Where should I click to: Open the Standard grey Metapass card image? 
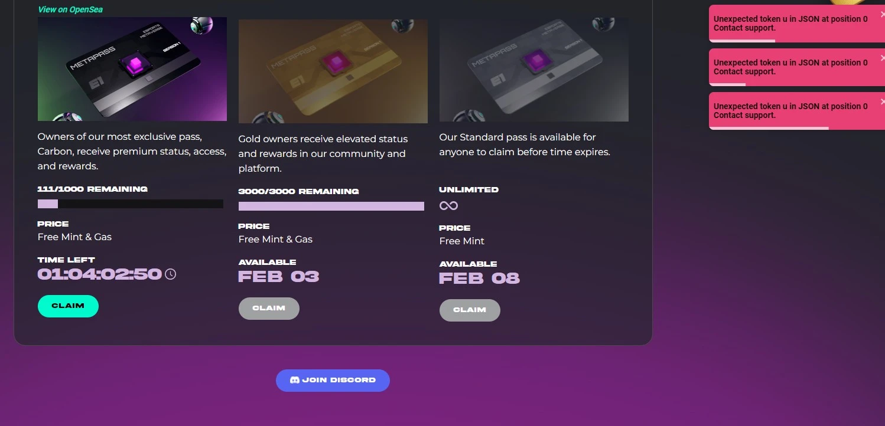click(x=534, y=70)
